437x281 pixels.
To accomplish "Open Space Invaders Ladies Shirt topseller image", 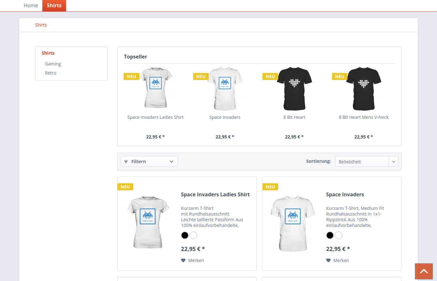I will (x=155, y=88).
